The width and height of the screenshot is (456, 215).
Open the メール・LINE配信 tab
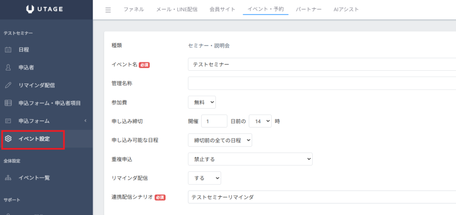pos(177,9)
